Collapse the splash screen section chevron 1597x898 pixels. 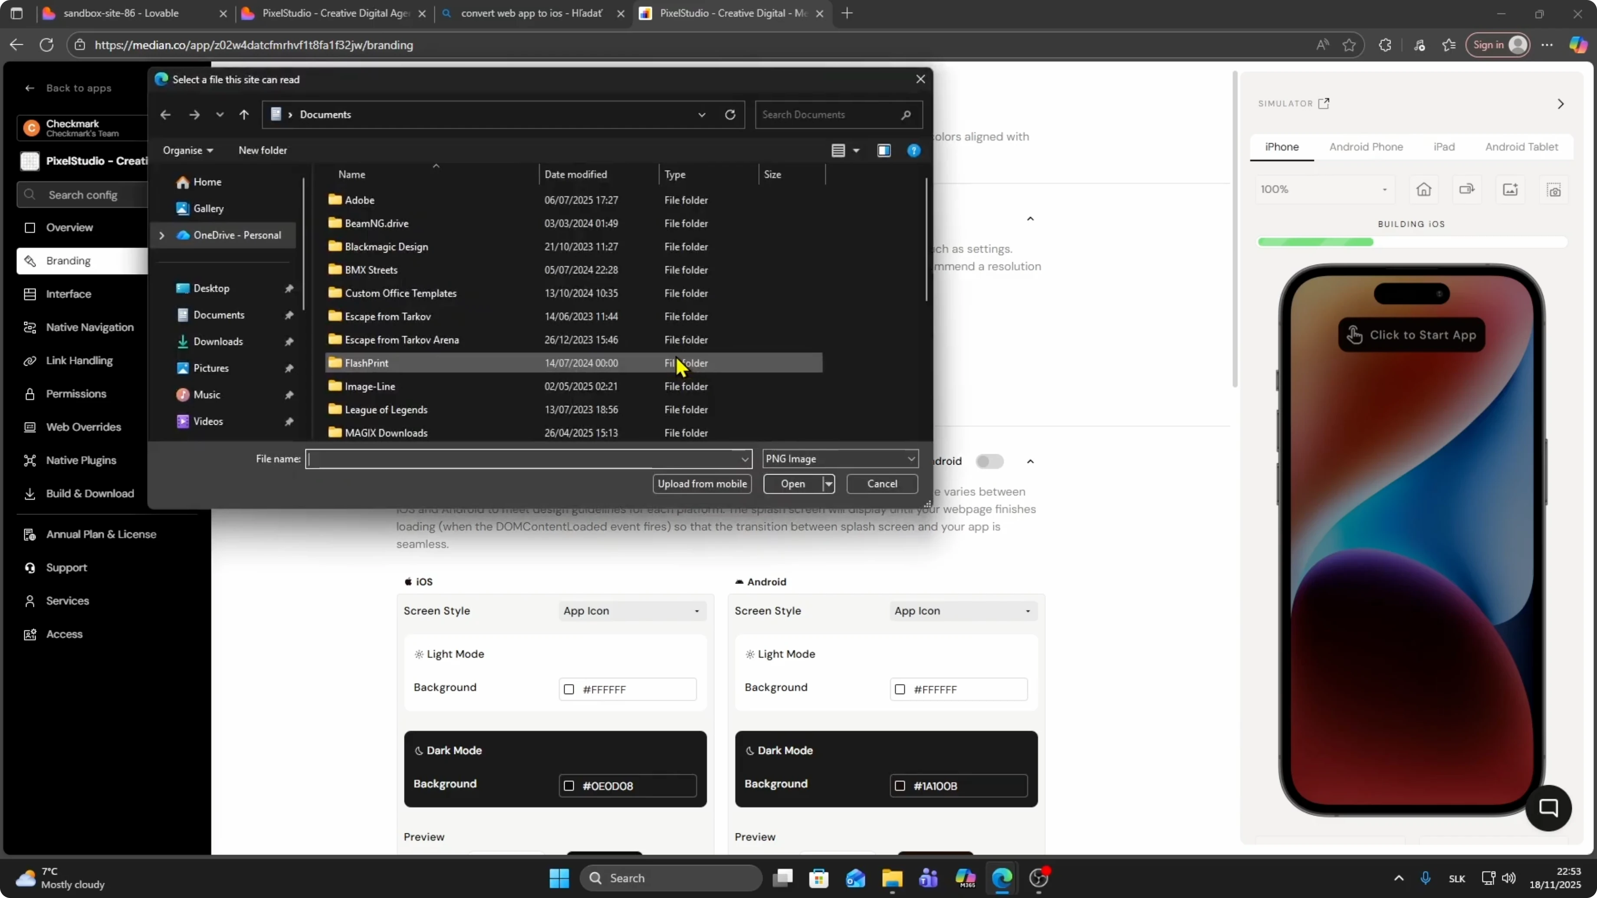click(x=1030, y=462)
